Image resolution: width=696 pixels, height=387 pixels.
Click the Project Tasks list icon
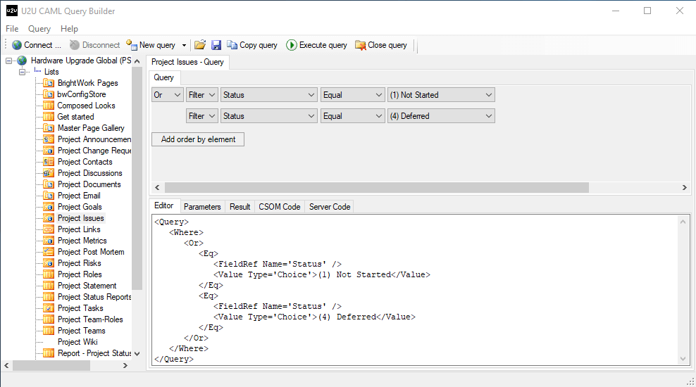[x=49, y=308]
